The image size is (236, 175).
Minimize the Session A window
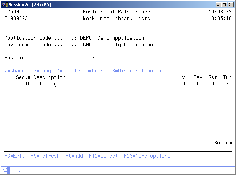pos(219,4)
